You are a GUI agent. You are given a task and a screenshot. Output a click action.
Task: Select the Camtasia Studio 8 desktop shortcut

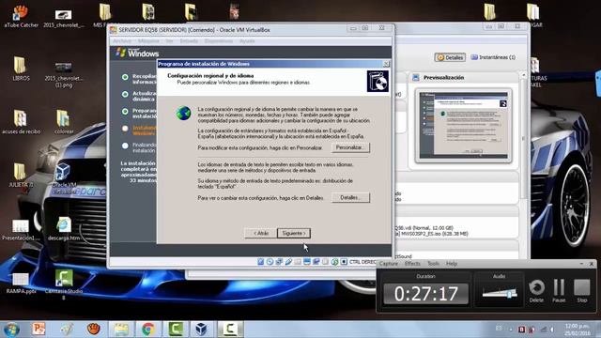[64, 284]
